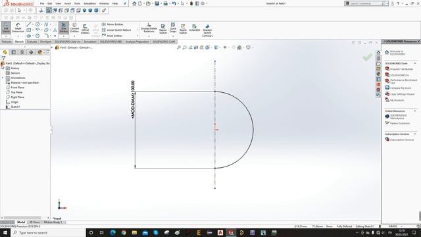This screenshot has width=421, height=237.
Task: Click the Repair Sketch tool
Action: tap(163, 28)
